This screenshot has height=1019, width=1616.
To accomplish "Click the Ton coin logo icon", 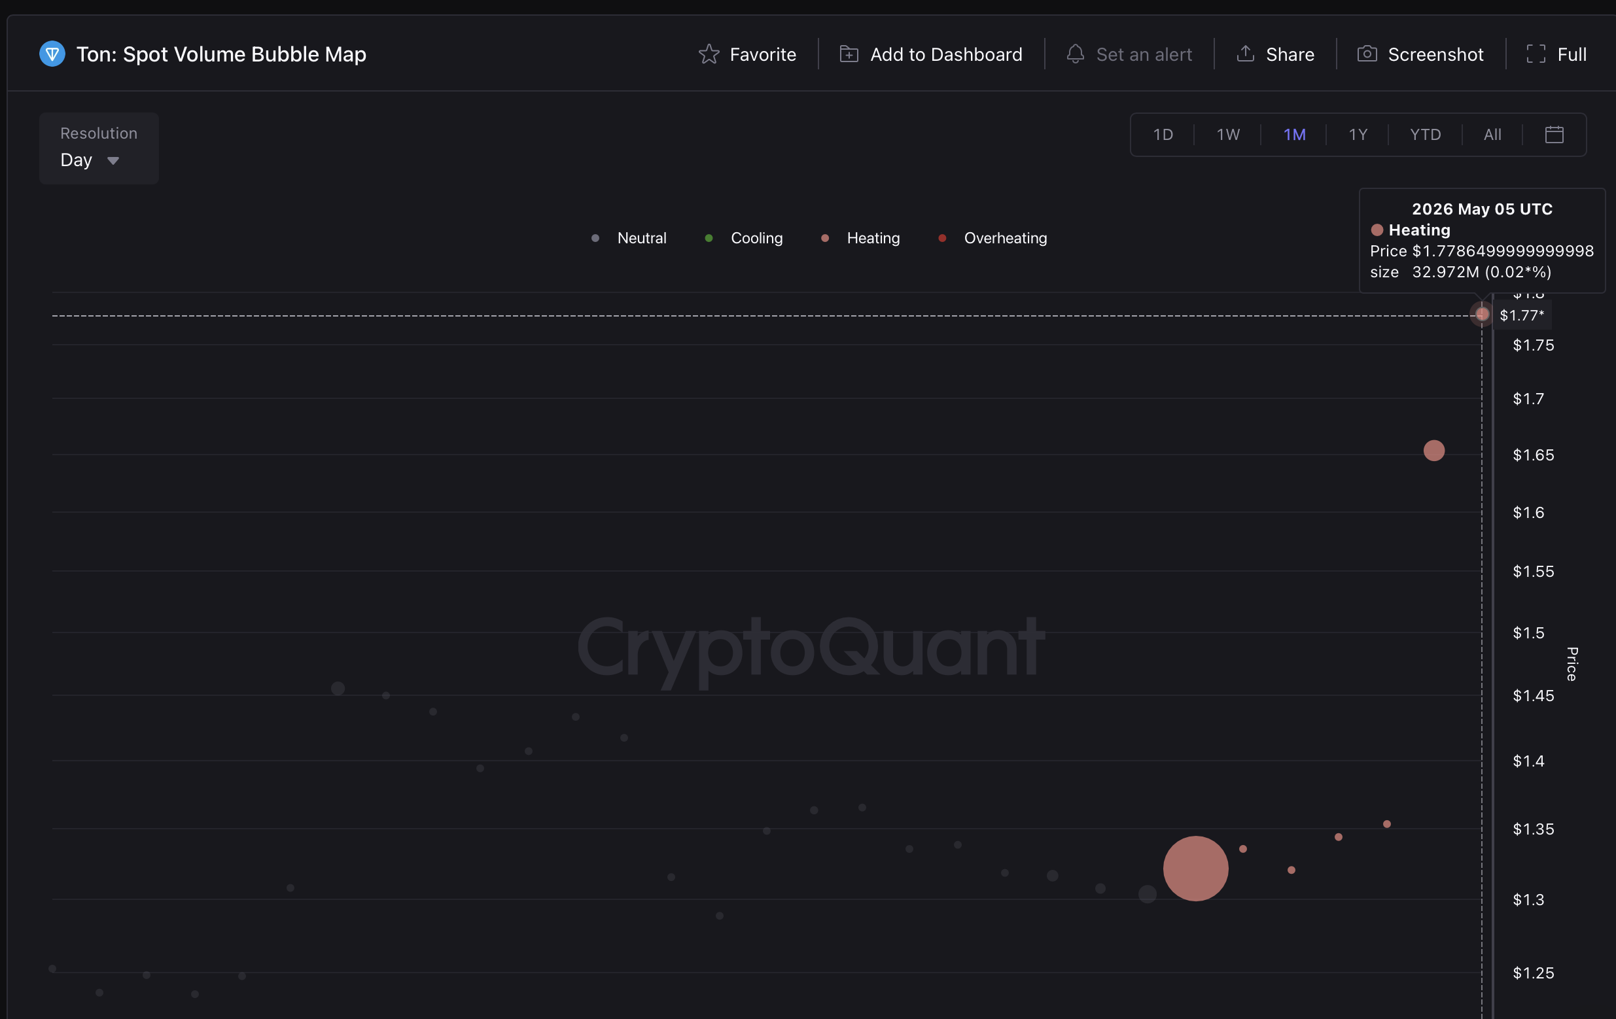I will point(52,54).
